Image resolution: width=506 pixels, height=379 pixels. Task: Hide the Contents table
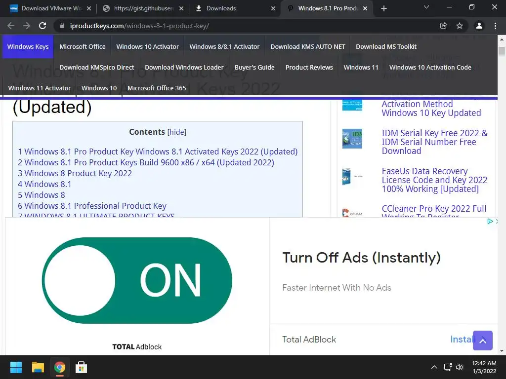click(x=177, y=132)
